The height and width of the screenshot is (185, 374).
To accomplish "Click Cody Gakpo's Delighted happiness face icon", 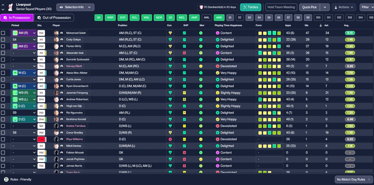I will (x=217, y=40).
